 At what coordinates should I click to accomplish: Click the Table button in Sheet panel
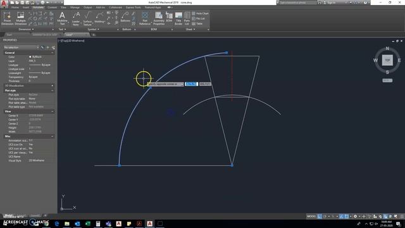pyautogui.click(x=197, y=24)
